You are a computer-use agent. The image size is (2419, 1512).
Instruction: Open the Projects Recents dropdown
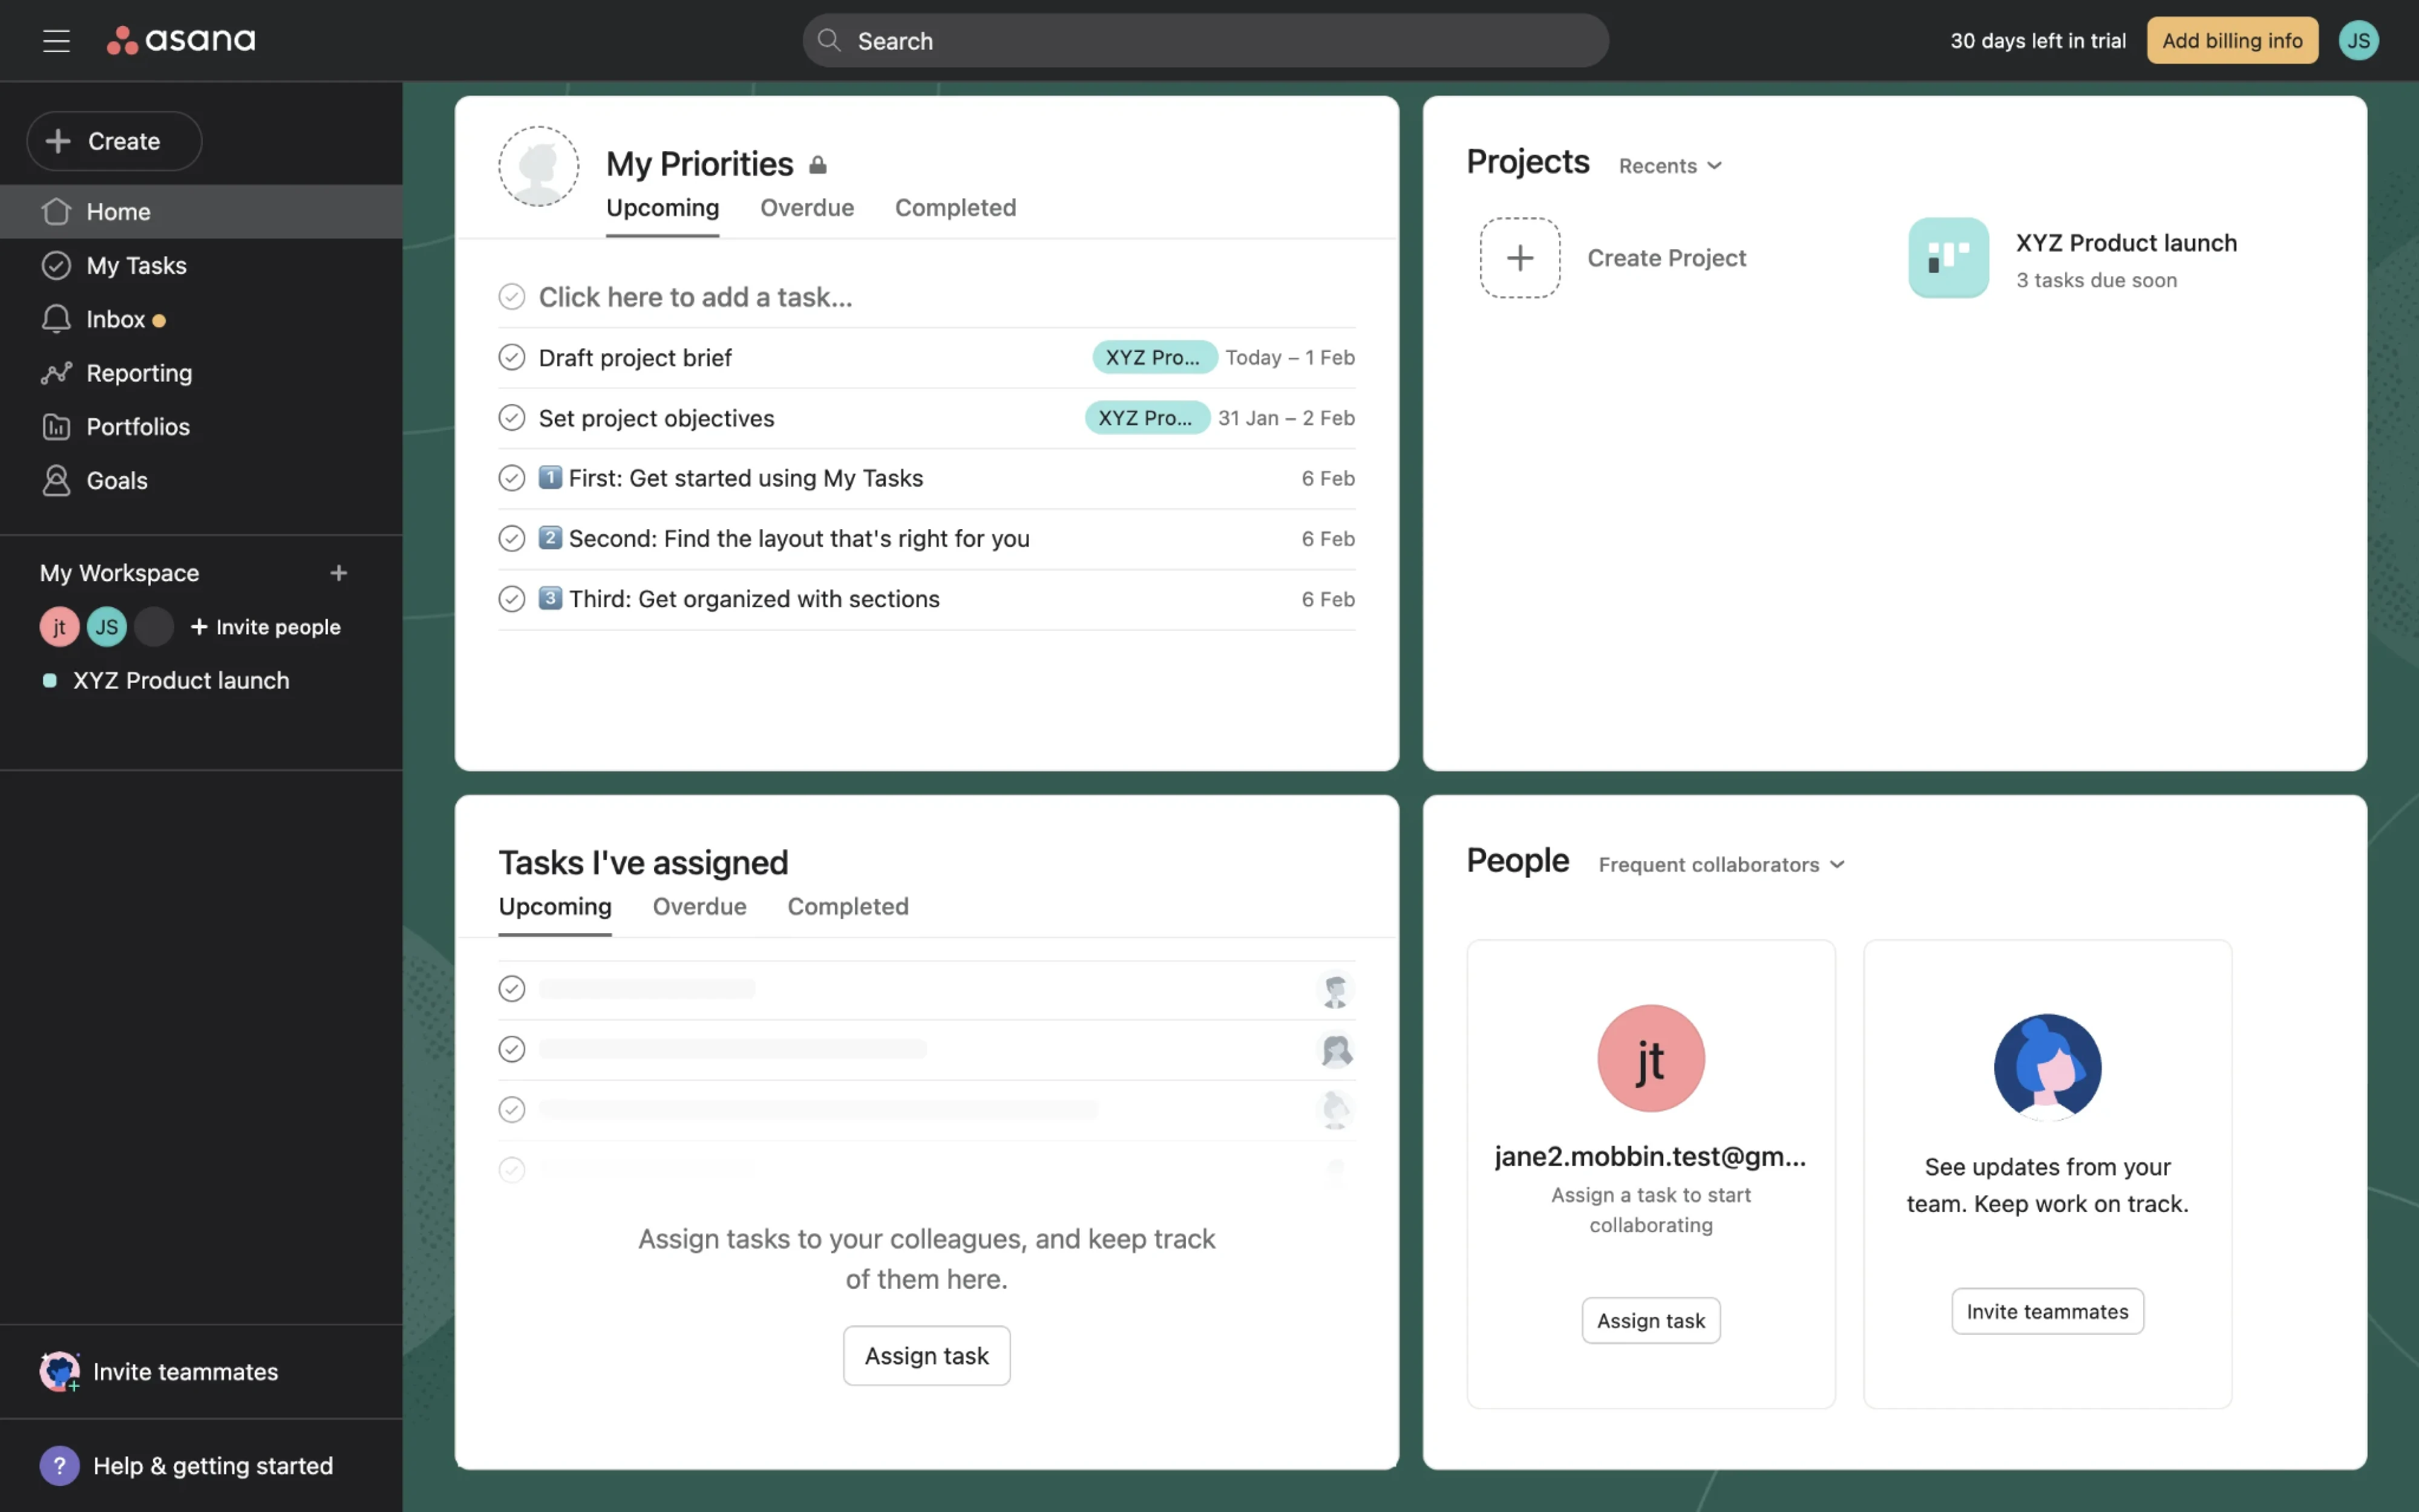(1670, 166)
